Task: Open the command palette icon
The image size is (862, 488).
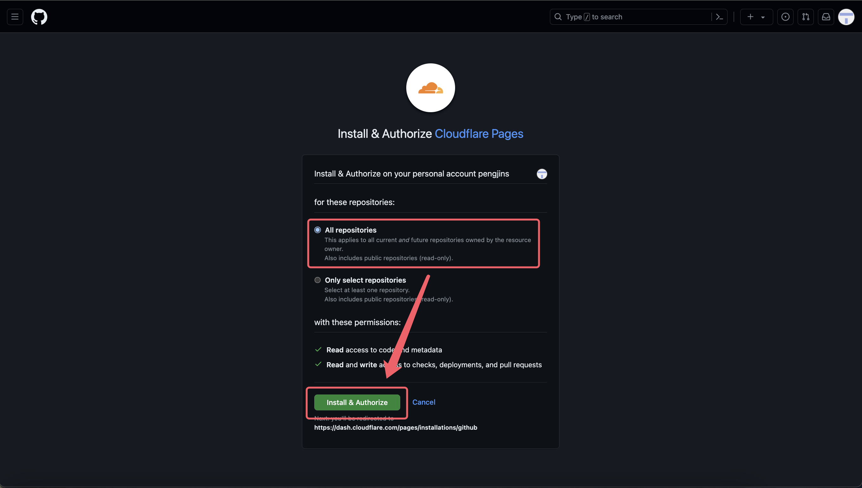Action: [x=719, y=17]
